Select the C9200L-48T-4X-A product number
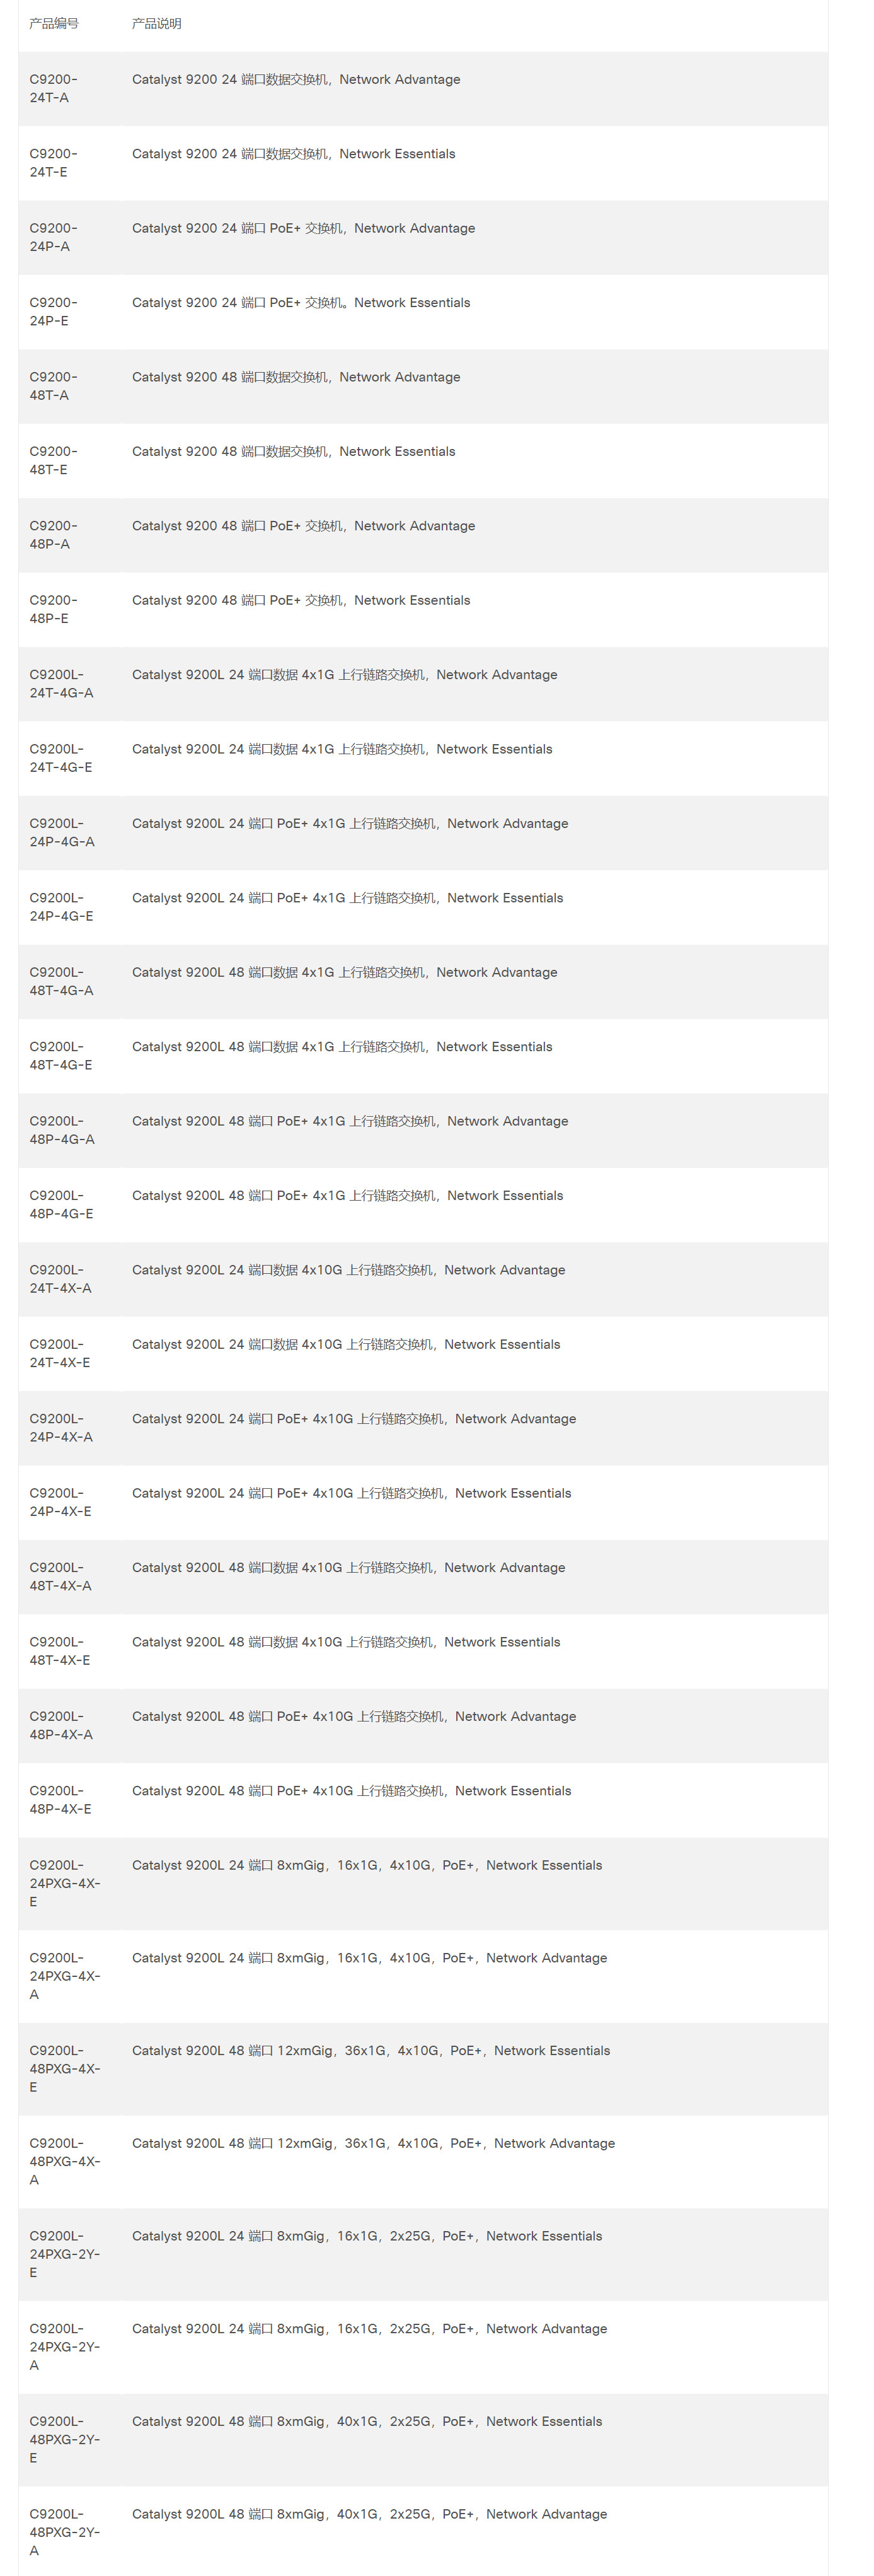The height and width of the screenshot is (2576, 874). [x=60, y=1576]
